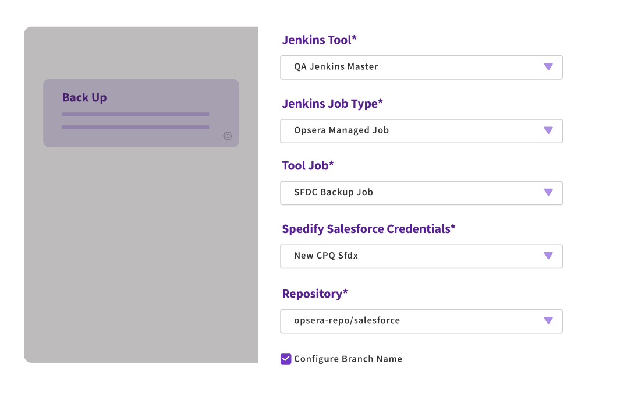Screen dimensions: 631x396
Task: Open Salesforce Credentials dropdown arrow
Action: click(548, 256)
